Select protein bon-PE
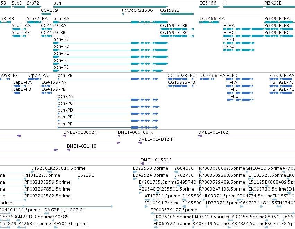Image resolution: width=295 pixels, height=229 pixels. (x=108, y=121)
